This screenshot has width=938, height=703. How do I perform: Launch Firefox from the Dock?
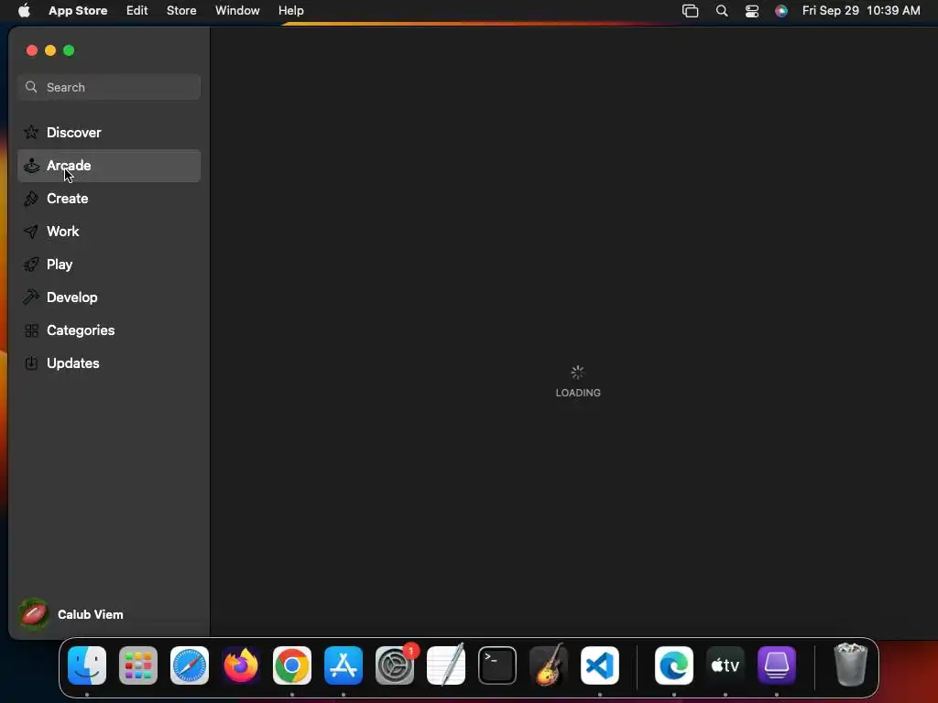pyautogui.click(x=241, y=665)
